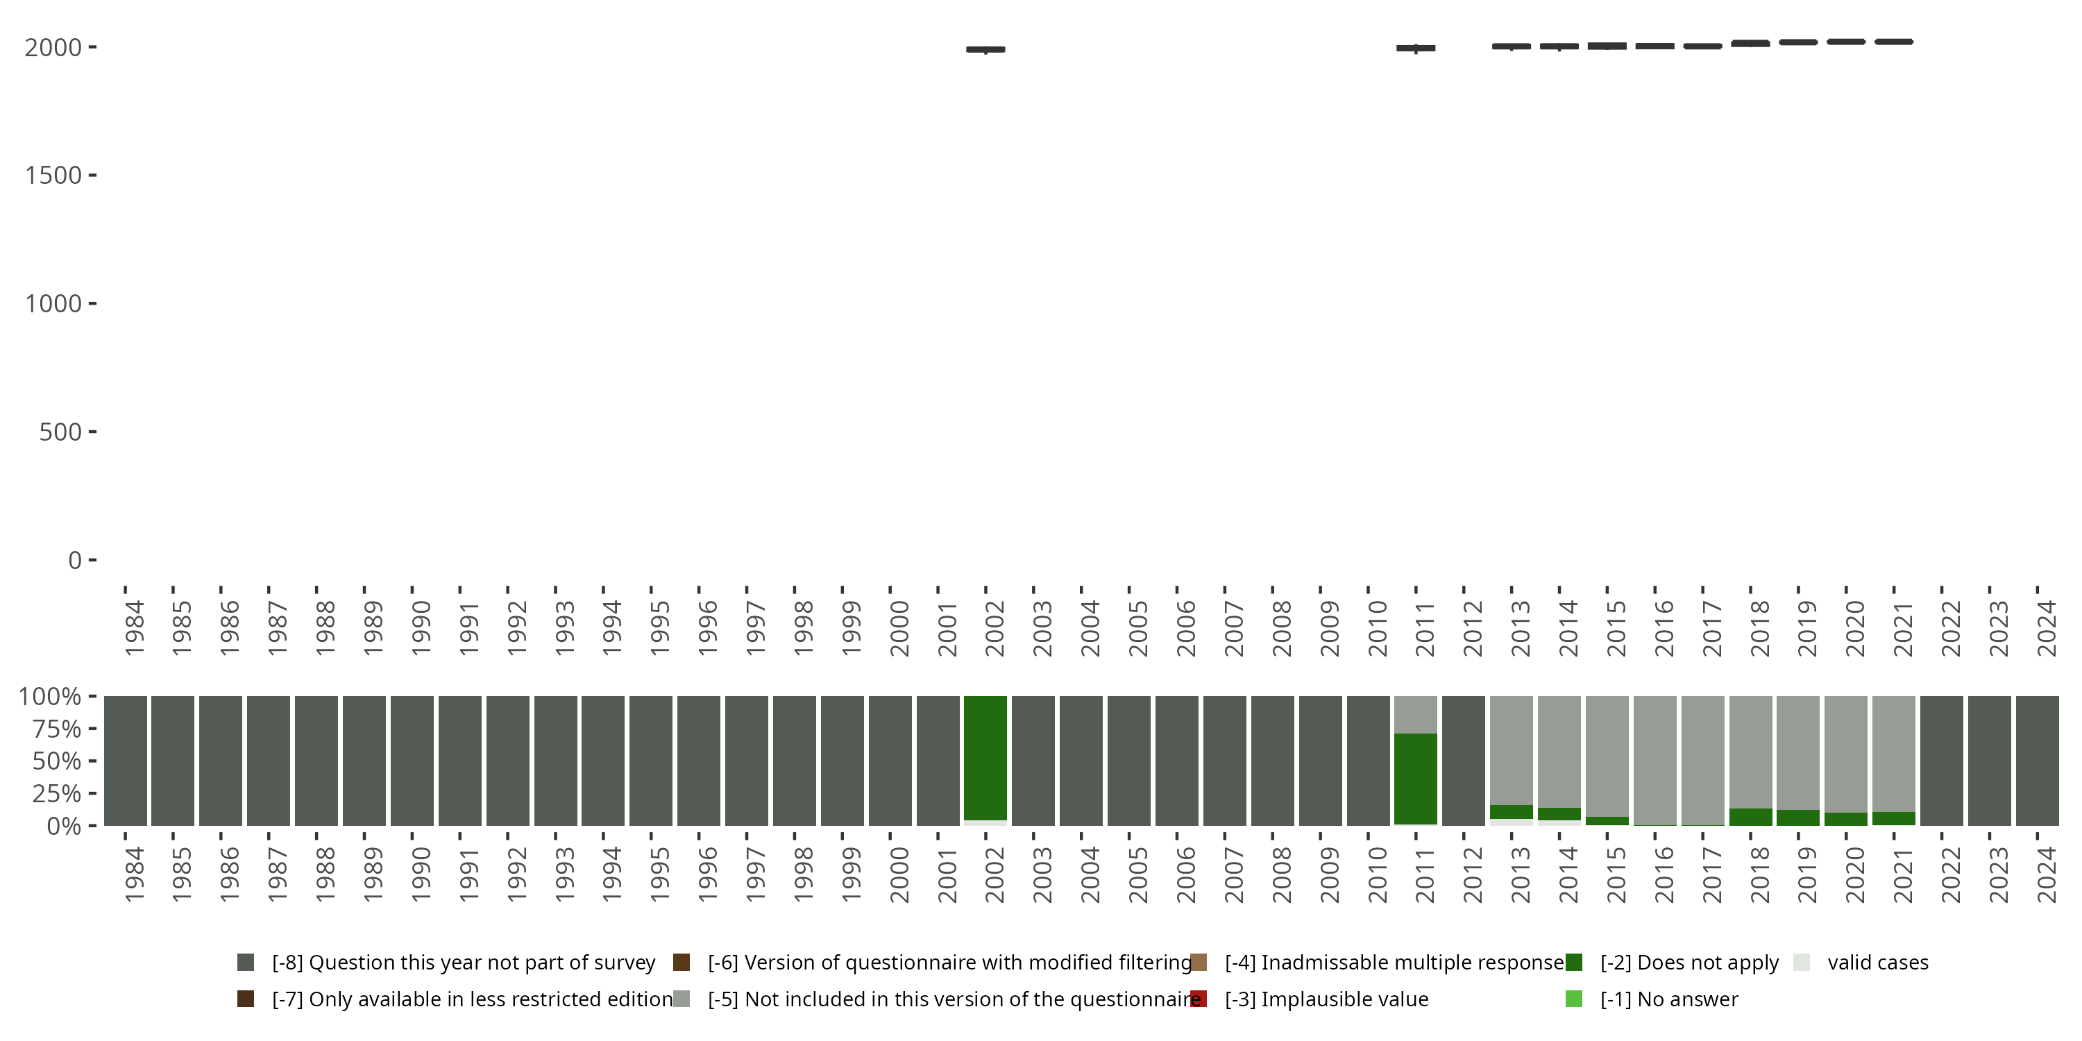Click the [-4] Inadmissable multiple response swatch
The height and width of the screenshot is (1041, 2082).
(x=1199, y=962)
